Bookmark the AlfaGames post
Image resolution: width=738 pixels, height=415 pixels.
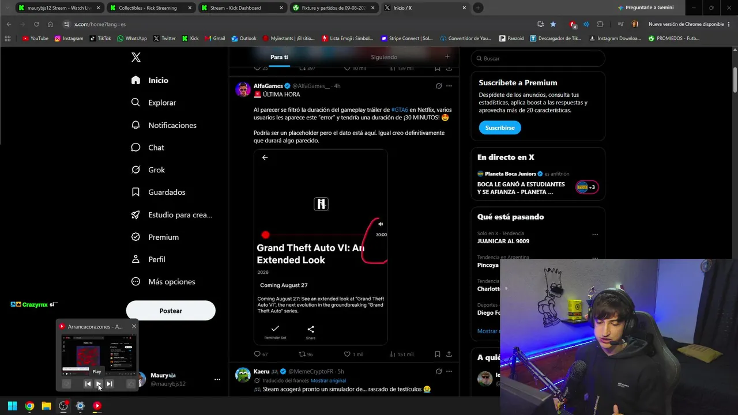coord(438,354)
